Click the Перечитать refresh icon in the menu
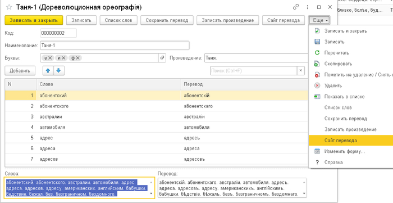The height and width of the screenshot is (203, 393). tap(317, 53)
